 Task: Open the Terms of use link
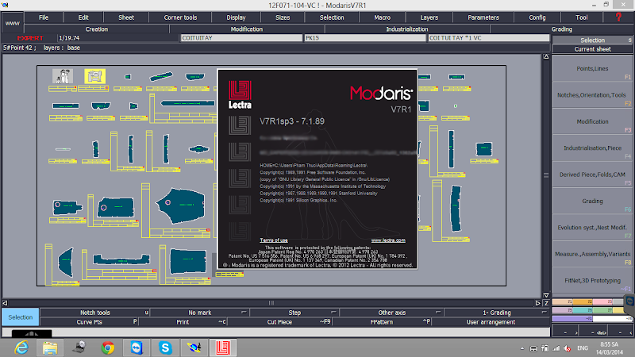(x=274, y=240)
